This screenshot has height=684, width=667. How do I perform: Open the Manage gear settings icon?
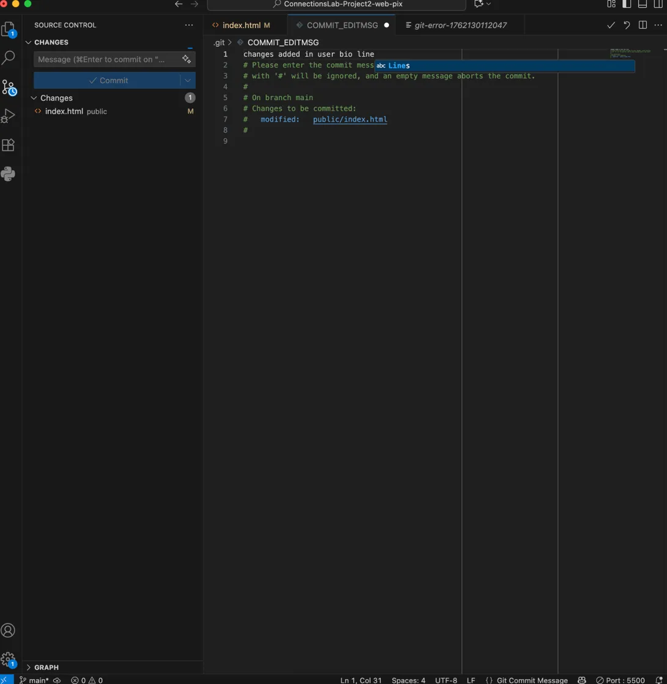pyautogui.click(x=8, y=660)
